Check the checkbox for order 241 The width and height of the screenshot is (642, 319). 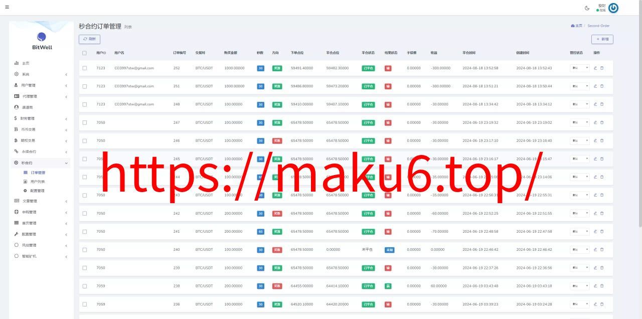pos(84,232)
